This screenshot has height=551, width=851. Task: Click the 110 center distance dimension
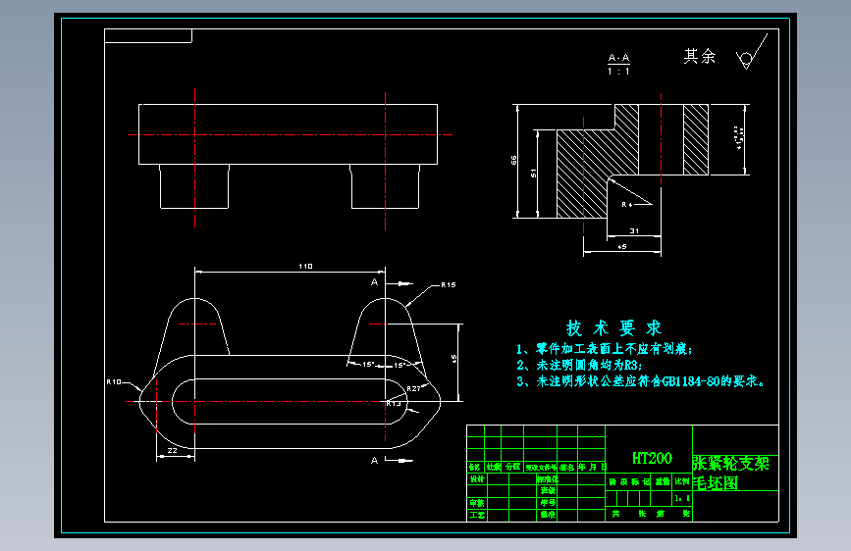click(x=305, y=267)
